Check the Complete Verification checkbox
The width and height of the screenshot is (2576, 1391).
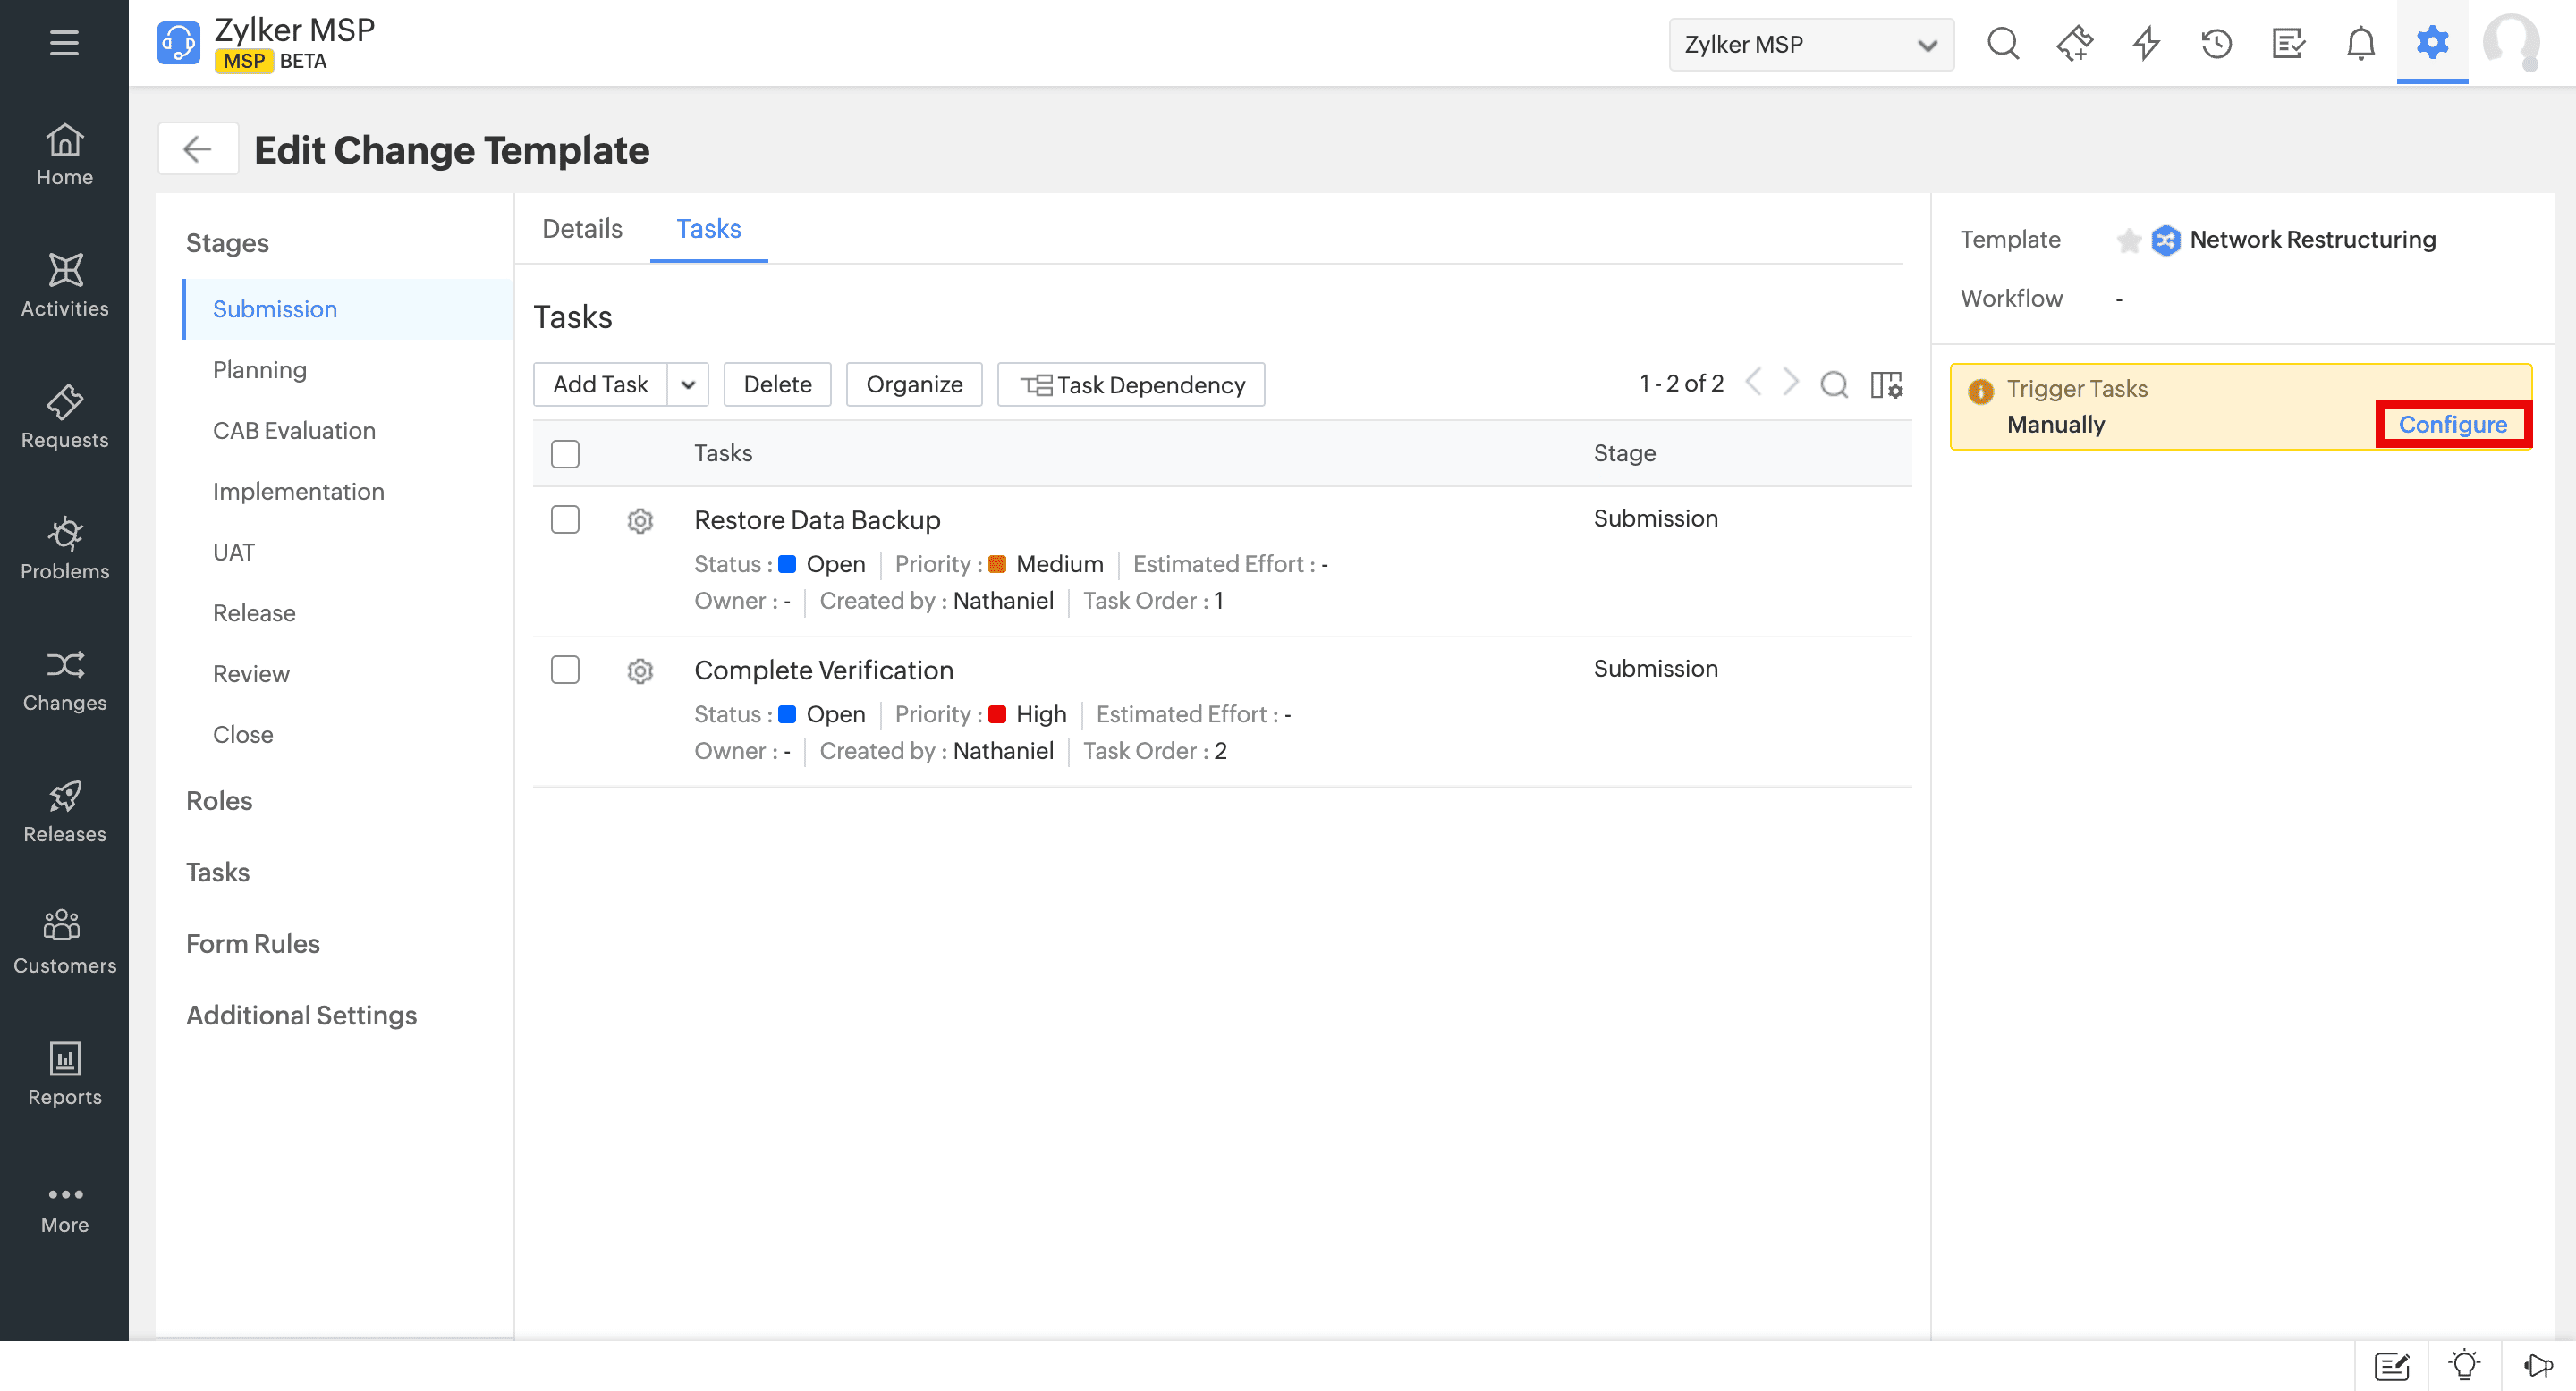[565, 670]
